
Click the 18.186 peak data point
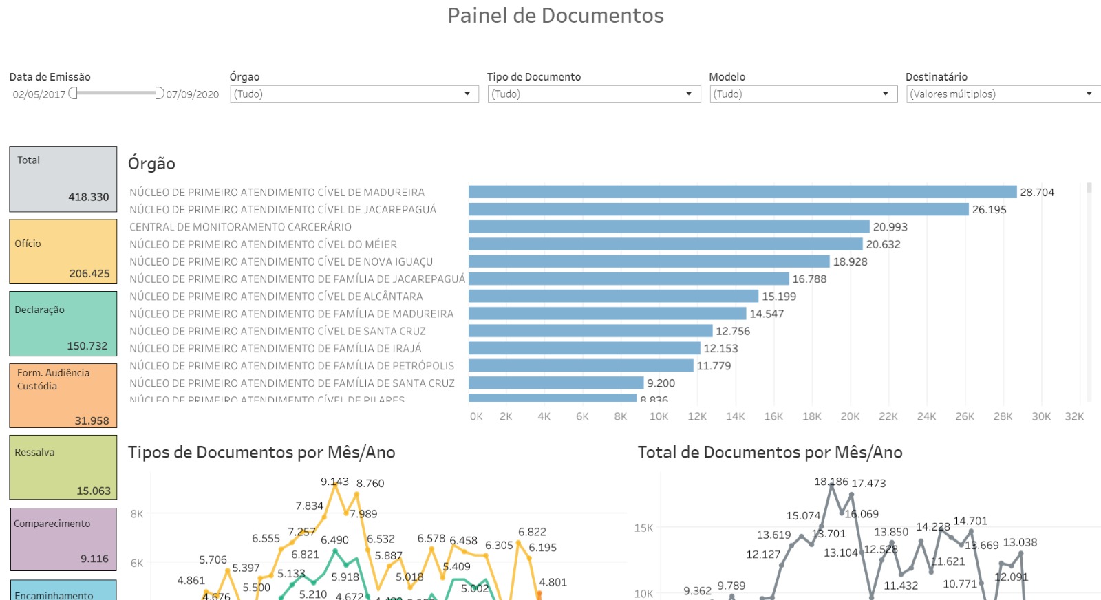(x=832, y=485)
